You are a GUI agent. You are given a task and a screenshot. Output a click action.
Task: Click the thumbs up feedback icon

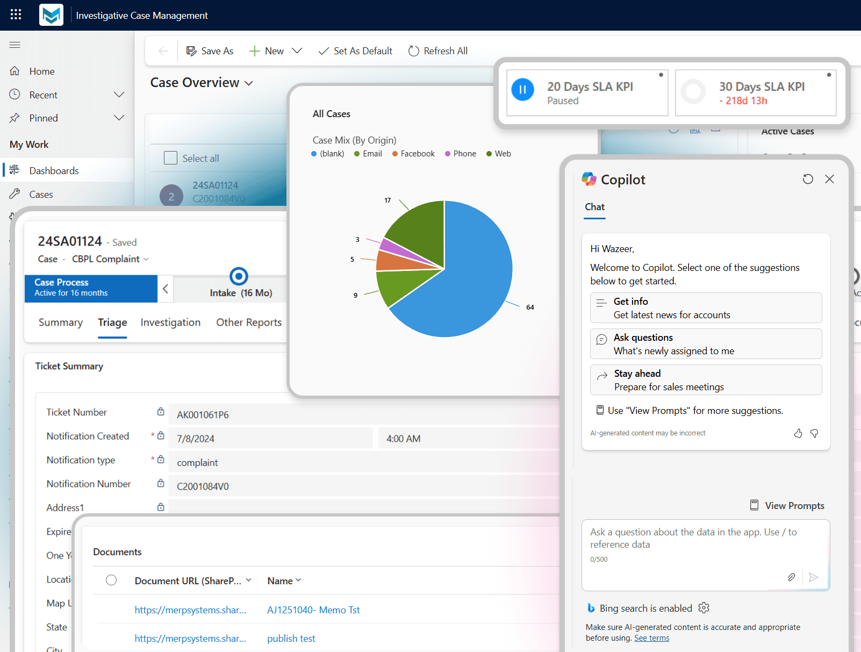pyautogui.click(x=798, y=433)
